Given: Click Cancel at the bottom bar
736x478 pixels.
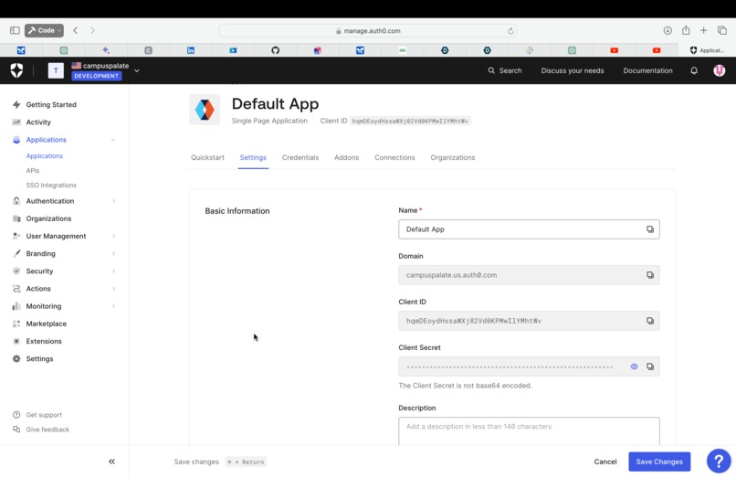Looking at the screenshot, I should 605,462.
